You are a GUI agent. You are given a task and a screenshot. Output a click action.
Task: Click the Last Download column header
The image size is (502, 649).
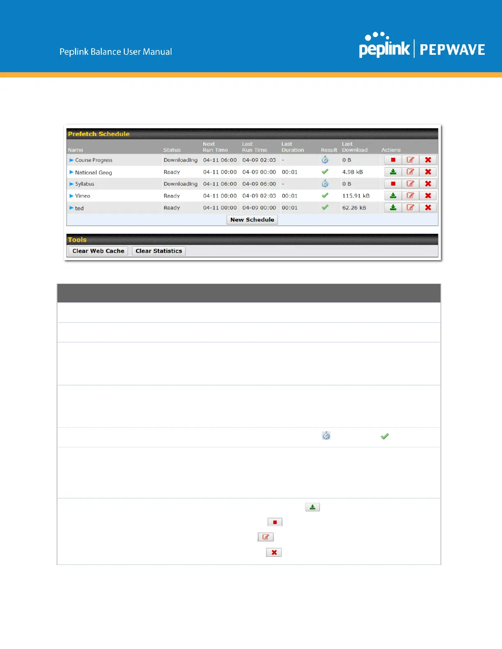click(355, 147)
